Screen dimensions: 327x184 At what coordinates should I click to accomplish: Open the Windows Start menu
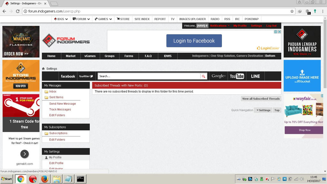(x=6, y=179)
